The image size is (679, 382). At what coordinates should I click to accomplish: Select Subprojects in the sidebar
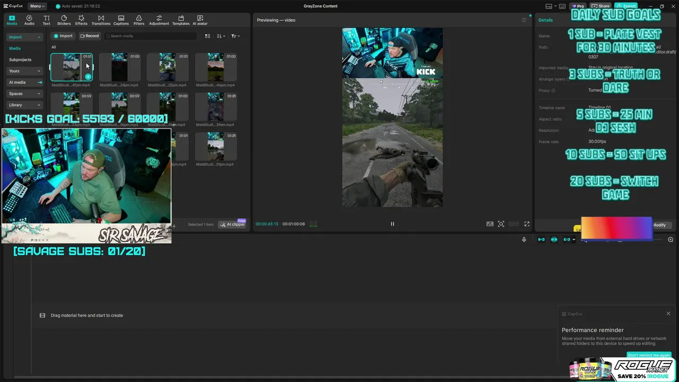tap(20, 60)
